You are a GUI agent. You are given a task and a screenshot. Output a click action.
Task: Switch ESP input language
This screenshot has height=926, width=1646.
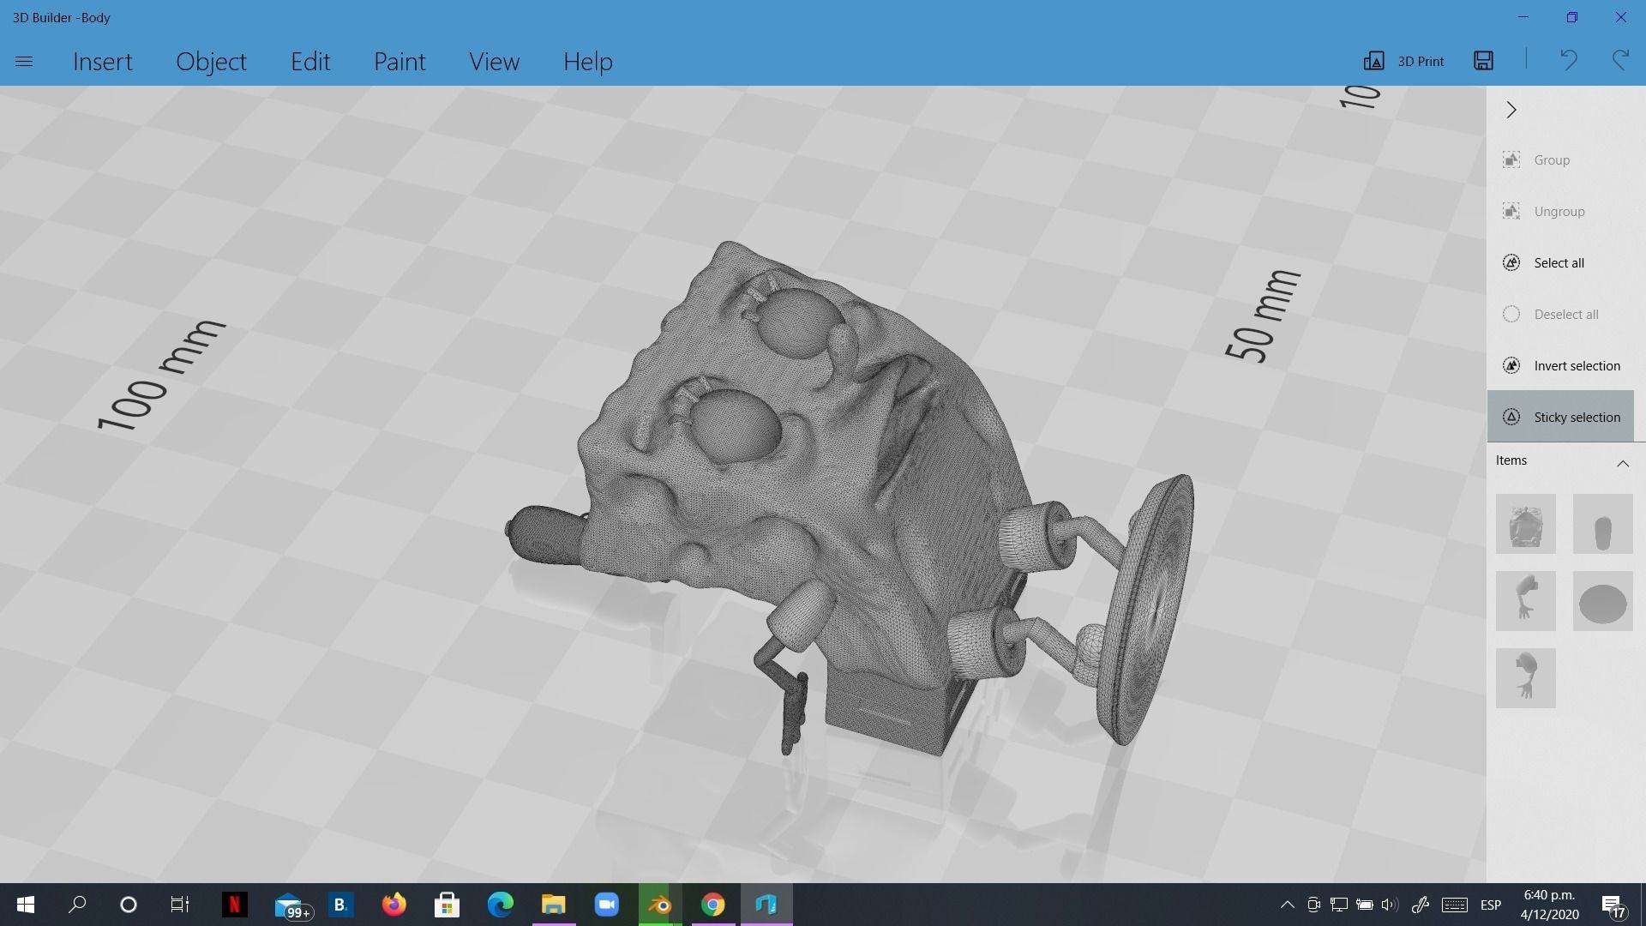point(1490,905)
